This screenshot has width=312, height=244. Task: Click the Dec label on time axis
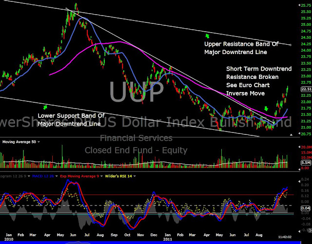point(154,235)
